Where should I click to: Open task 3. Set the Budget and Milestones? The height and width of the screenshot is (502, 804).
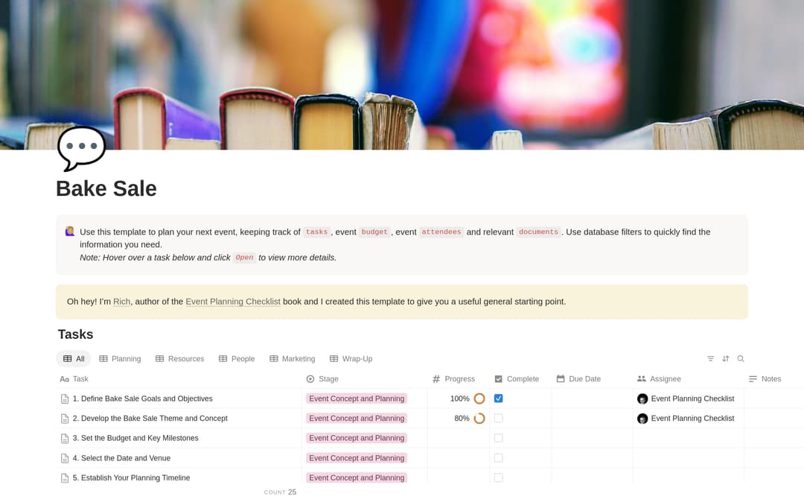coord(135,438)
